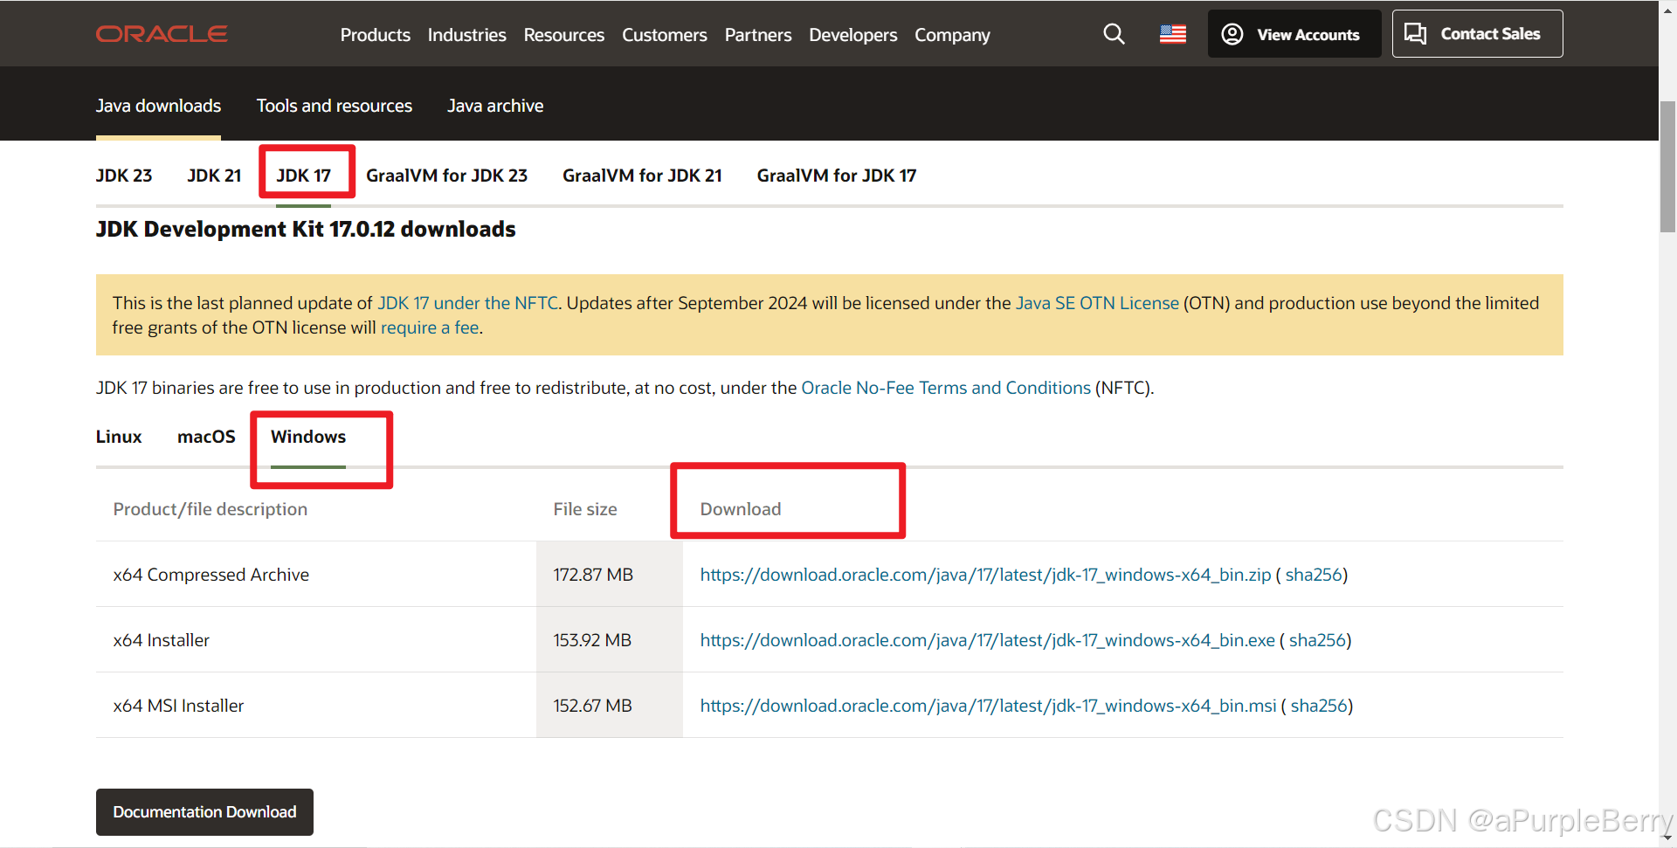The width and height of the screenshot is (1677, 848).
Task: Open the Partners menu
Action: click(758, 35)
